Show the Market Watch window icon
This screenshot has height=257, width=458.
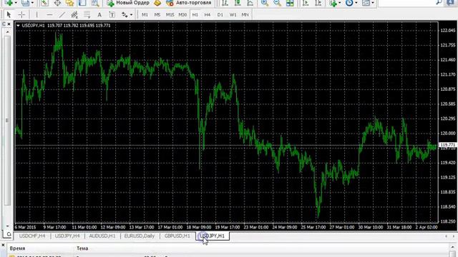(x=44, y=3)
